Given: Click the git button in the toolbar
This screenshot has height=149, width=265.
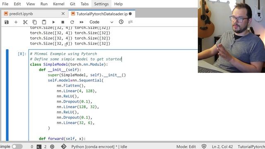Looking at the screenshot, I should (130, 22).
